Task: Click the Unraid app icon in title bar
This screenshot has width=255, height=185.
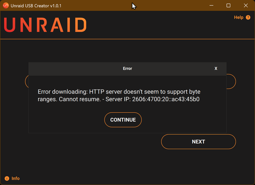Action: [x=6, y=6]
